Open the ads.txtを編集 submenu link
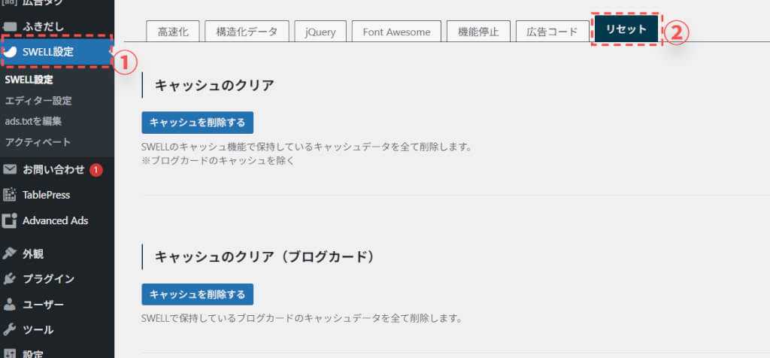Image resolution: width=770 pixels, height=358 pixels. point(33,121)
